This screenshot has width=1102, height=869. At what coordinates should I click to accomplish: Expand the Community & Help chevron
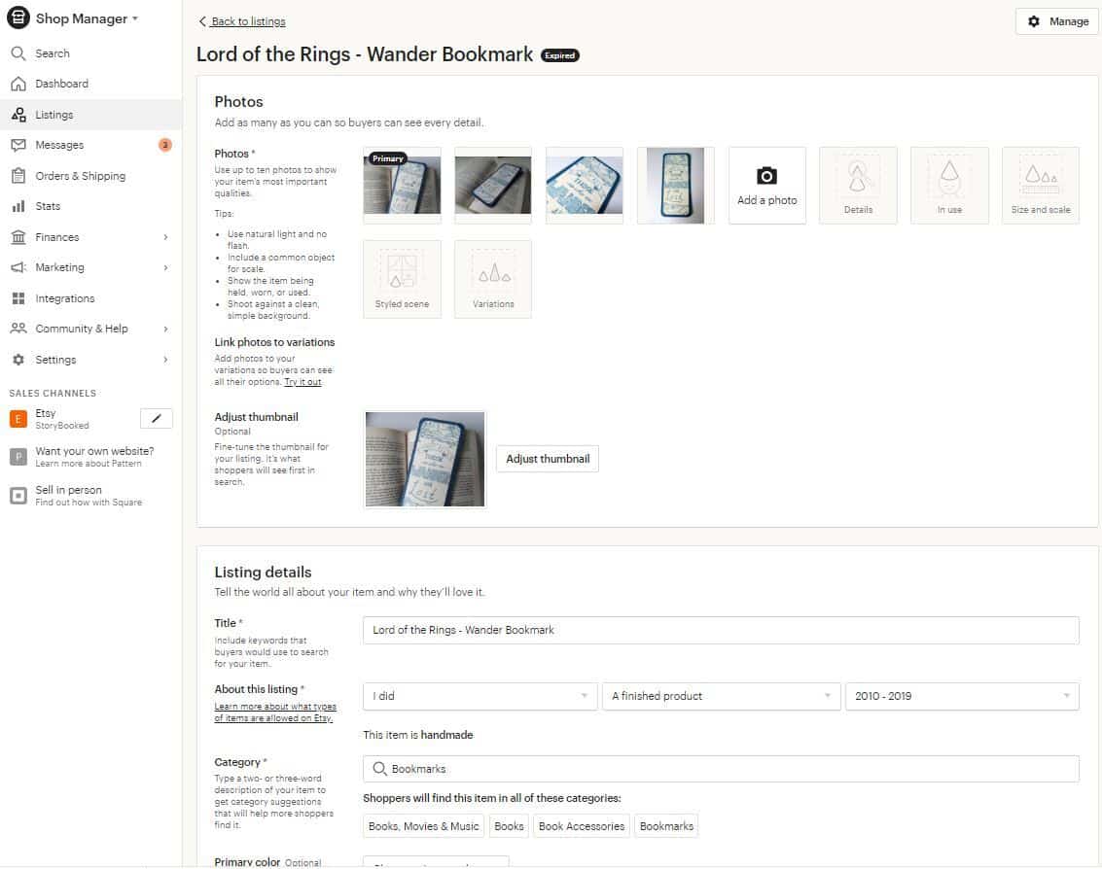(166, 329)
